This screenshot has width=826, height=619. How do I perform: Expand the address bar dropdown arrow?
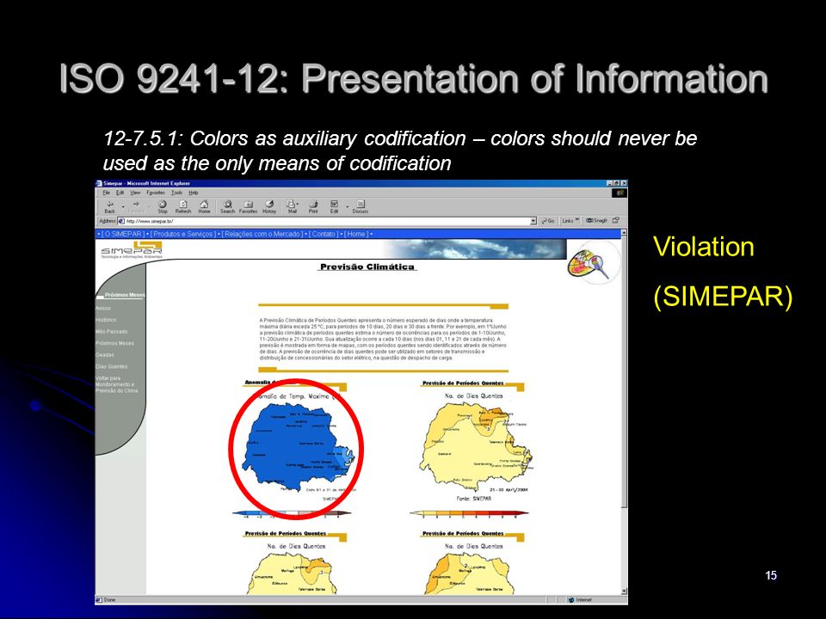point(533,221)
